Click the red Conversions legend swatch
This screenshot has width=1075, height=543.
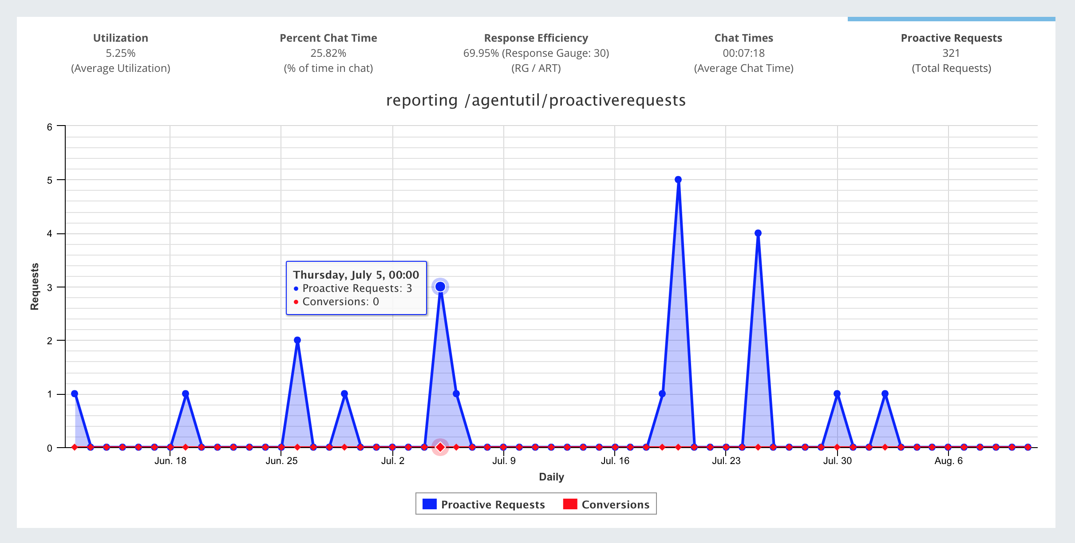[570, 504]
